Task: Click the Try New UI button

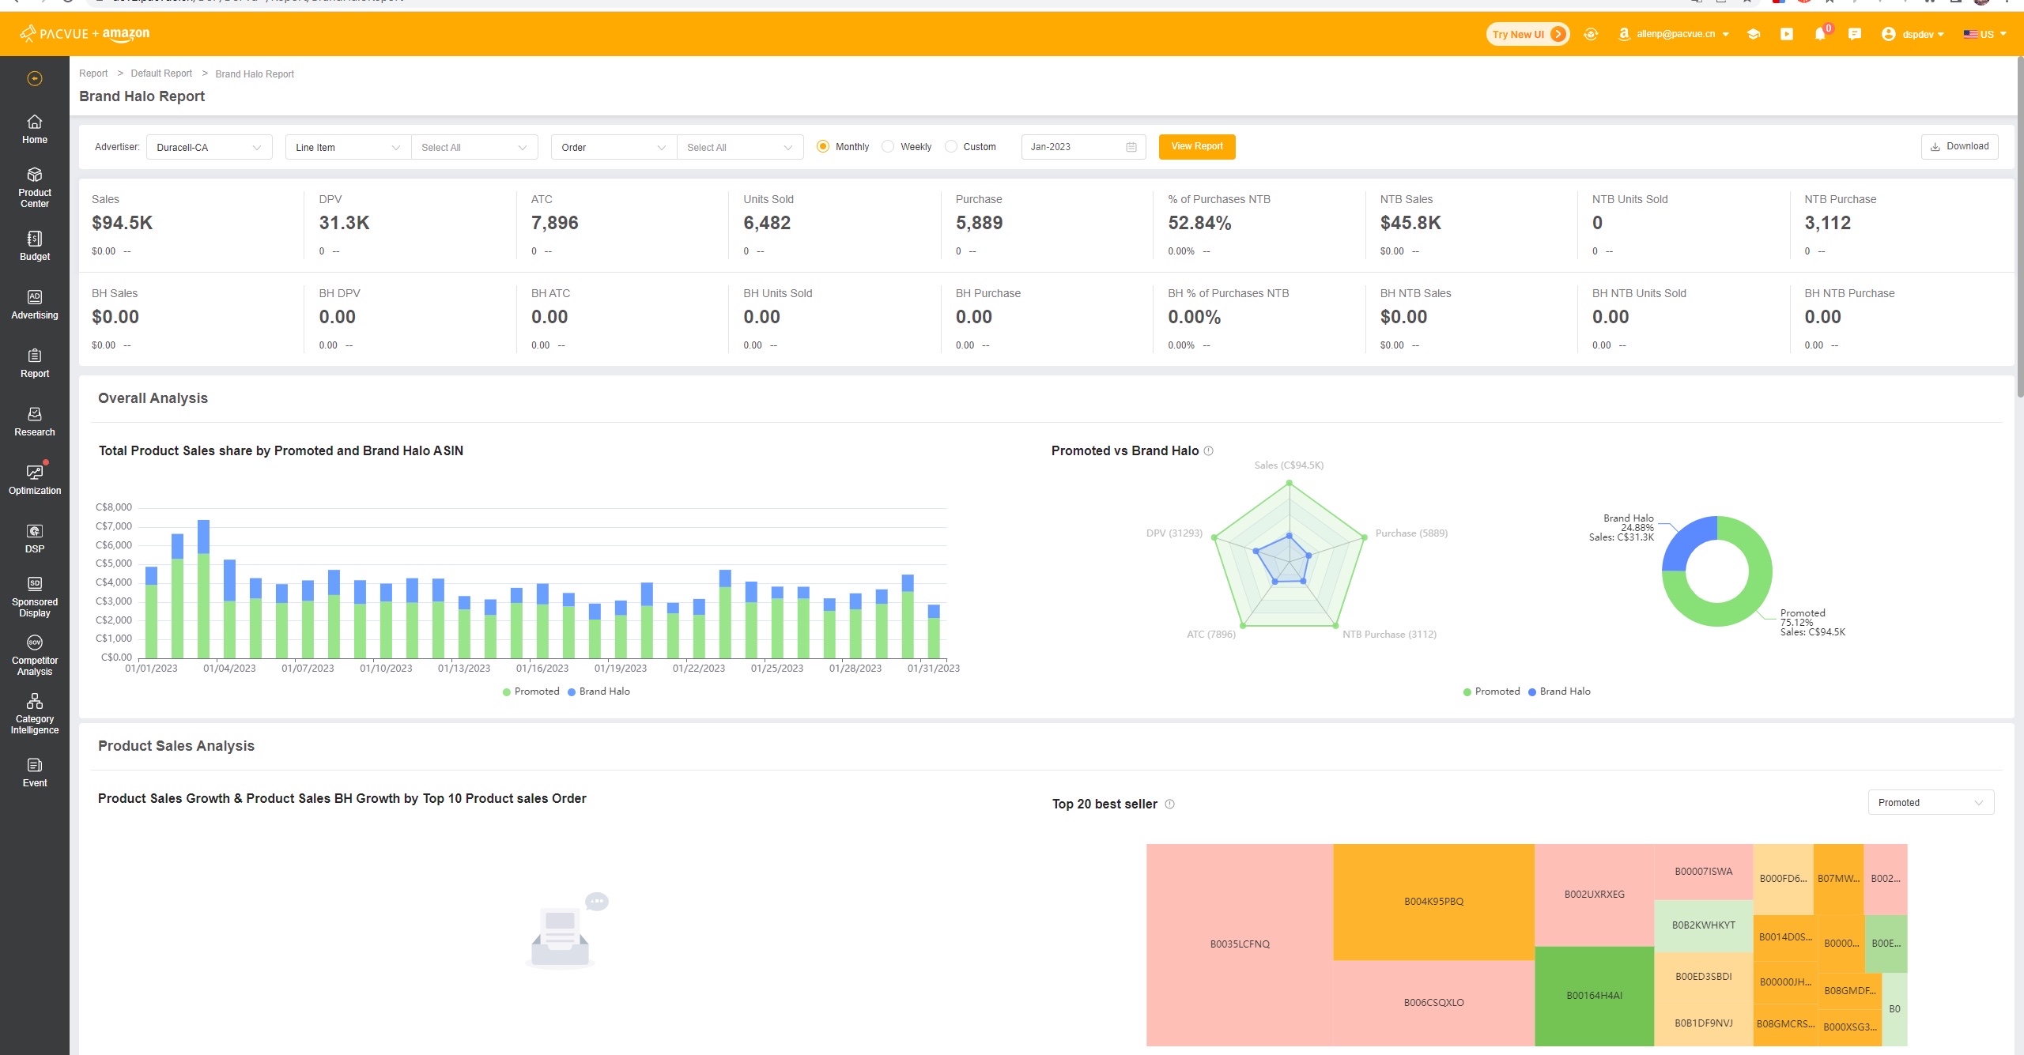Action: pyautogui.click(x=1527, y=34)
